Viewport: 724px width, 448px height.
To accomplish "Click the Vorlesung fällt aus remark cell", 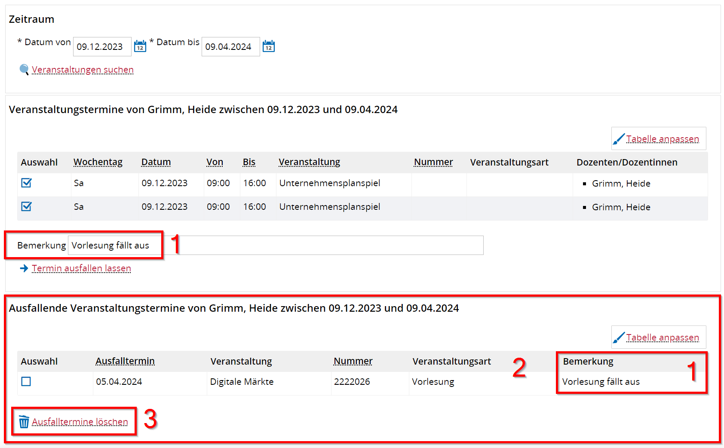I will (x=601, y=382).
